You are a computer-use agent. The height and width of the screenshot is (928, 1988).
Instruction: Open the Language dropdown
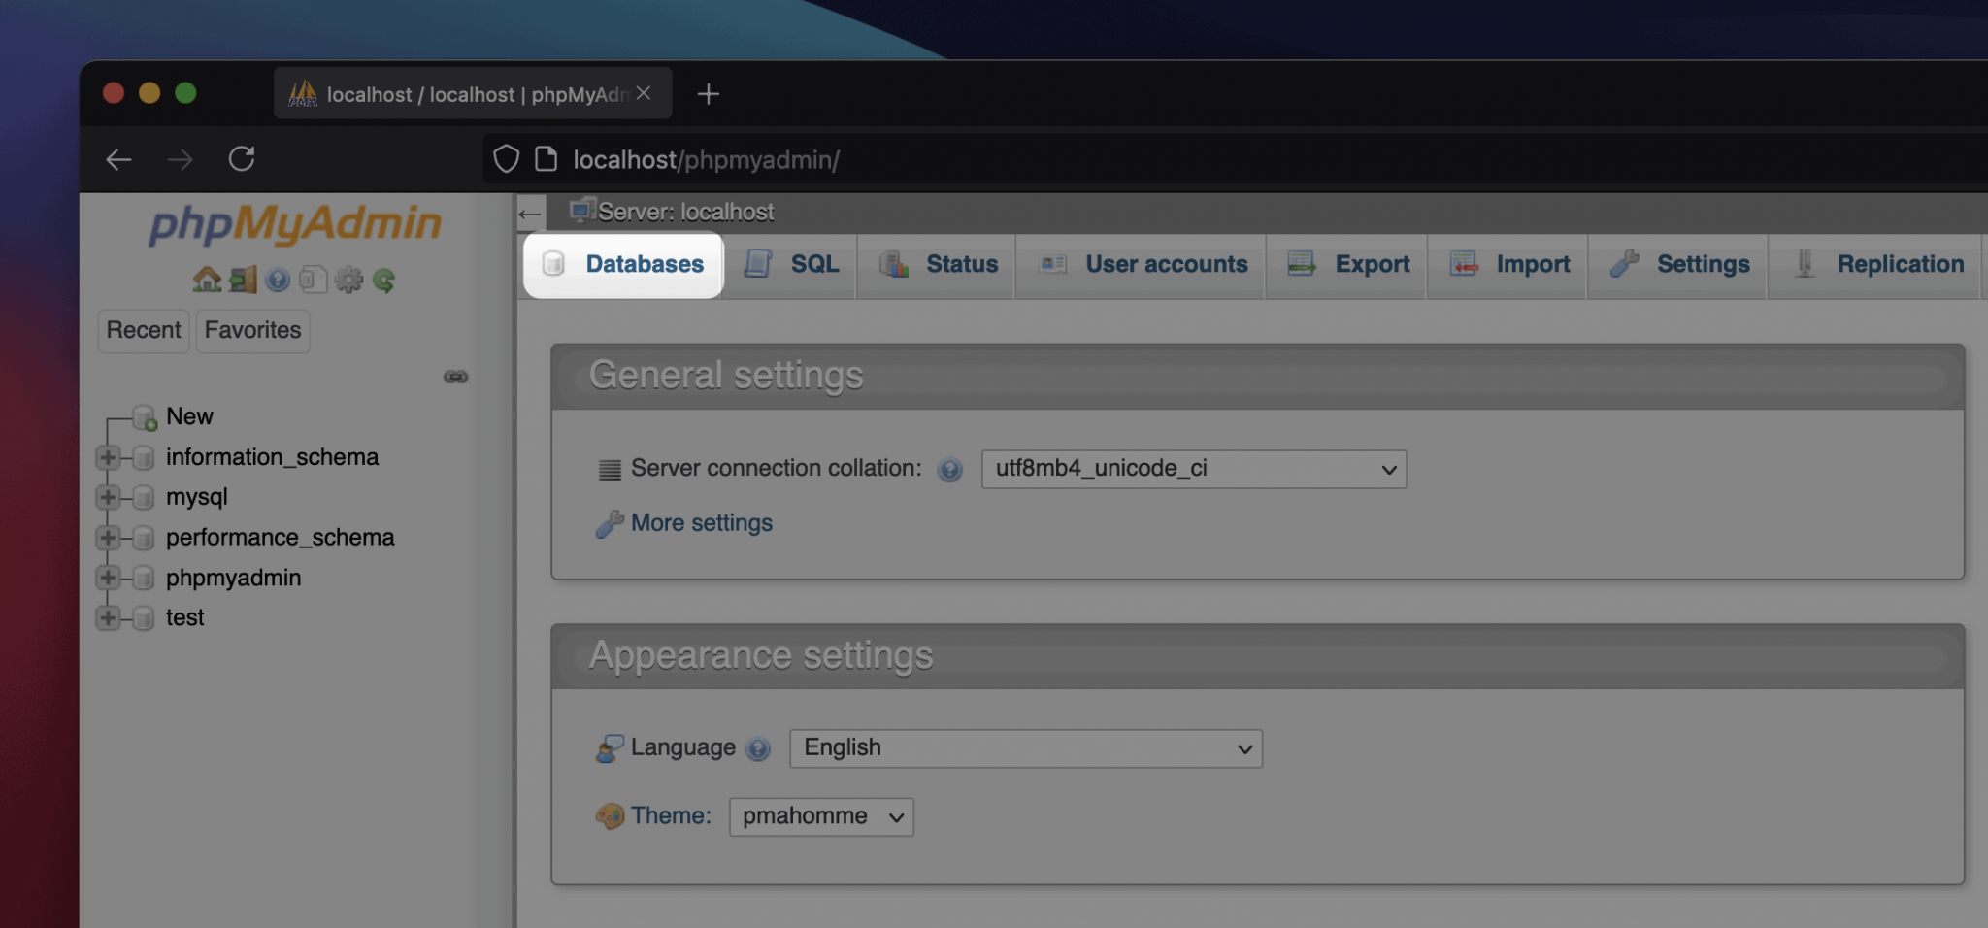pos(1025,748)
